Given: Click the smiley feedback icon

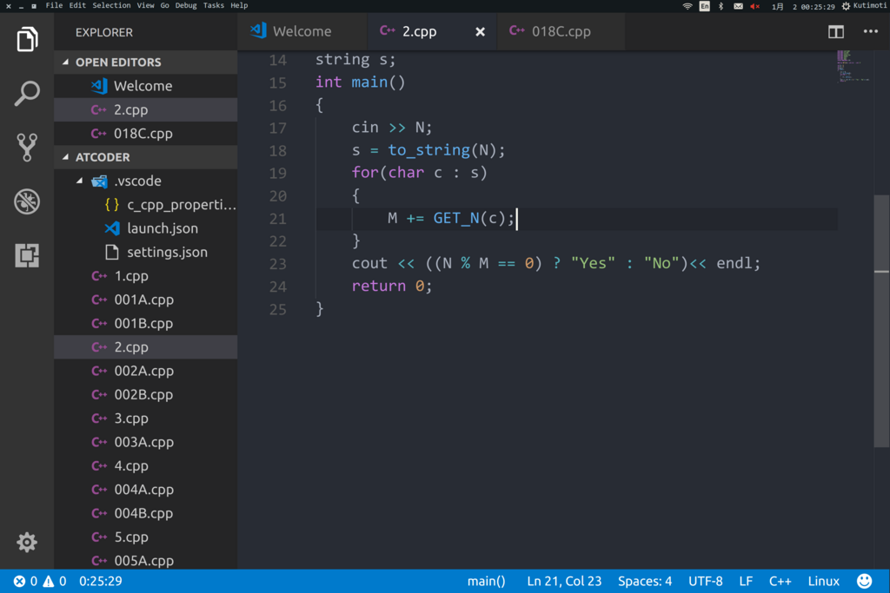Looking at the screenshot, I should coord(864,581).
